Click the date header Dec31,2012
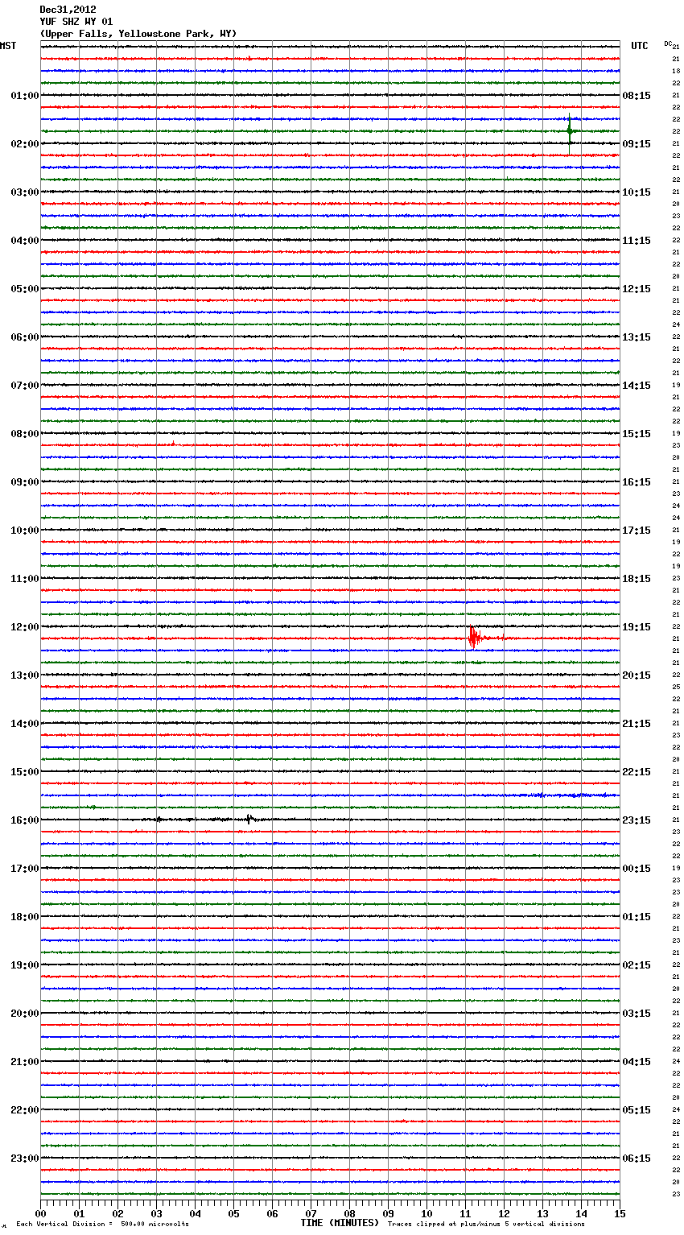Image resolution: width=684 pixels, height=1235 pixels. point(68,10)
